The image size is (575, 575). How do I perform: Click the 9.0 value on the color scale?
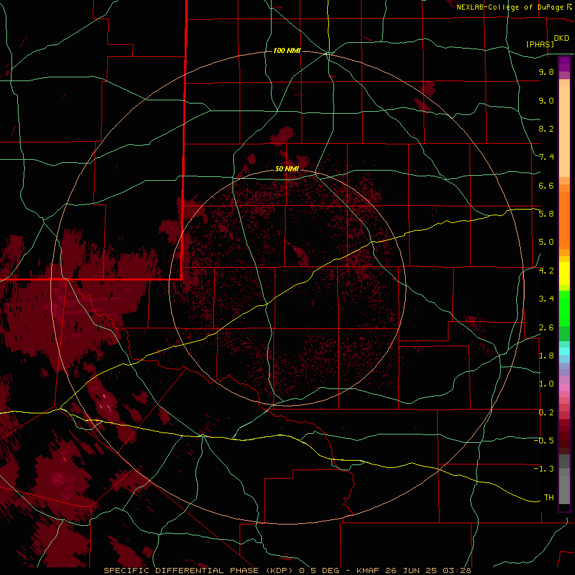point(546,100)
